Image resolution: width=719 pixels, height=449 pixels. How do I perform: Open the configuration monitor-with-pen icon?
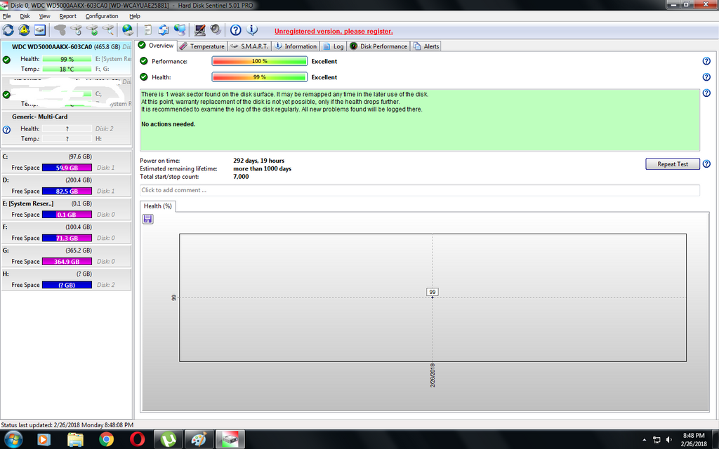199,30
